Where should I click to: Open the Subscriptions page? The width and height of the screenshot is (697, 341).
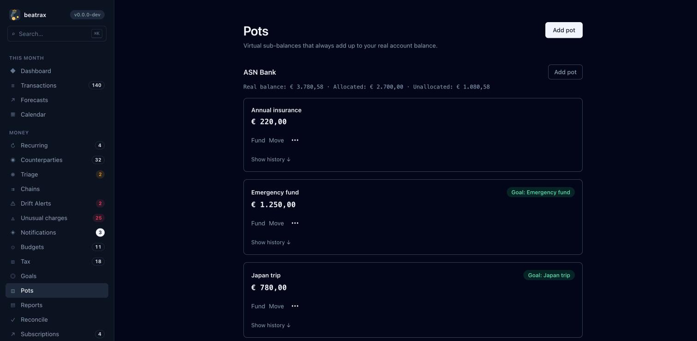point(57,334)
